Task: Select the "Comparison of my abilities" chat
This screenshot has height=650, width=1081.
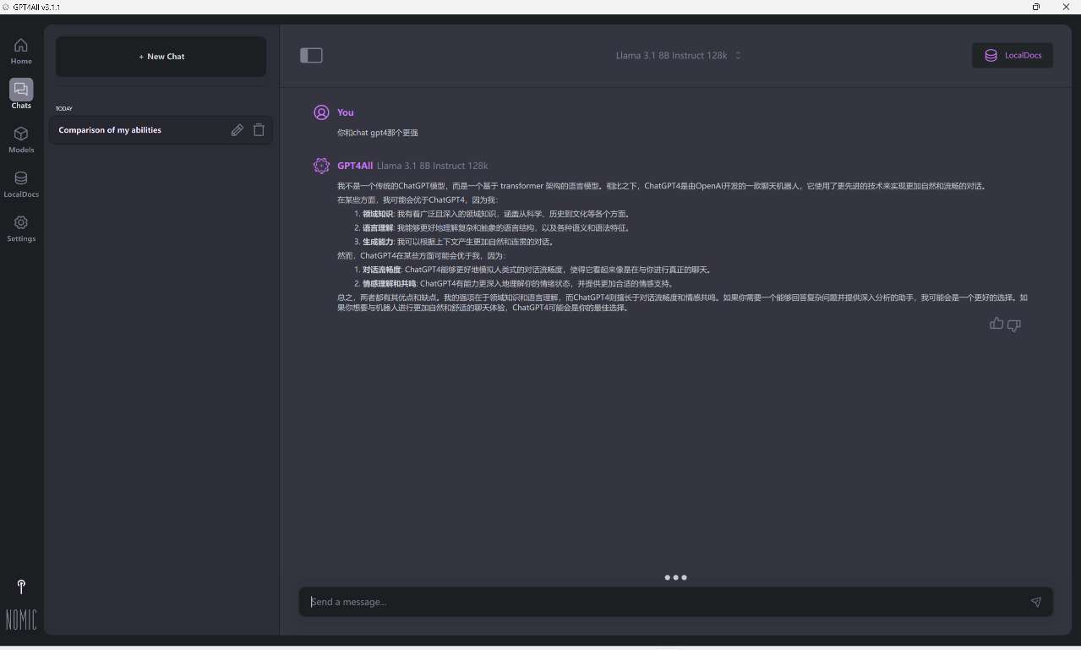Action: point(135,130)
